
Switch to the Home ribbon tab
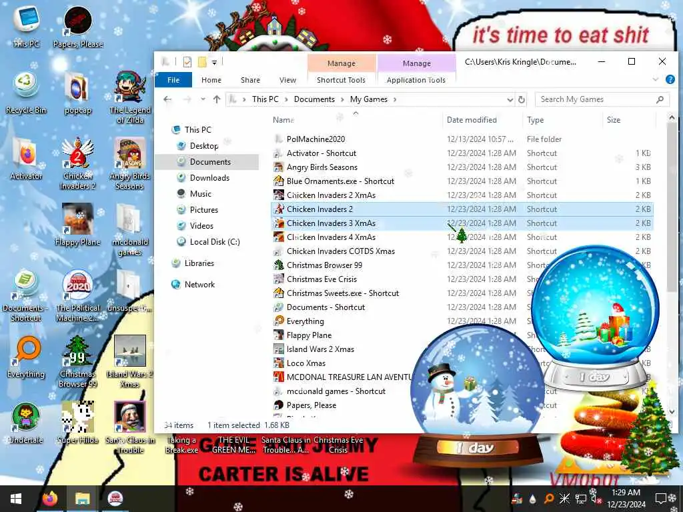[x=211, y=80]
